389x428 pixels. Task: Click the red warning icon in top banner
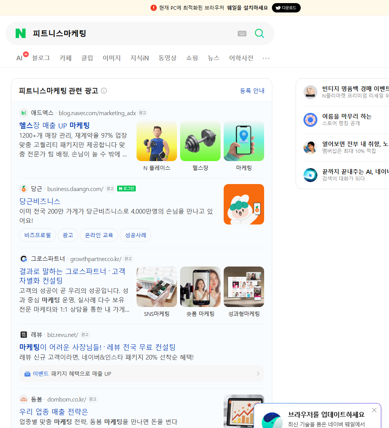pos(153,8)
